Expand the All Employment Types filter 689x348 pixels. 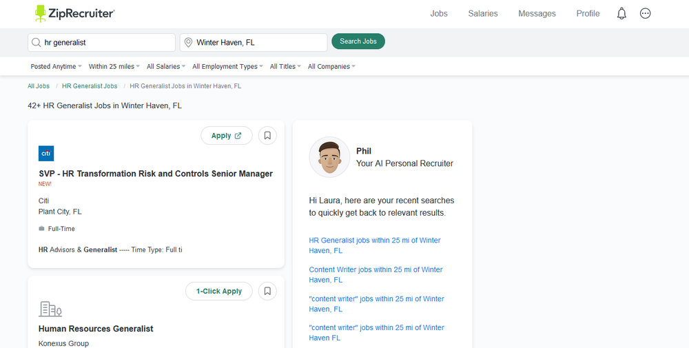click(227, 67)
